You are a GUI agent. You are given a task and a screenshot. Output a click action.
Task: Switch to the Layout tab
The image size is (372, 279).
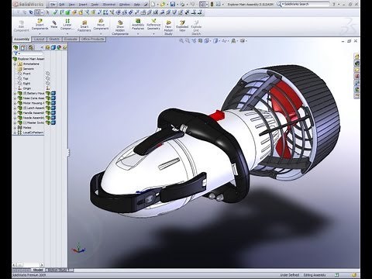tap(40, 40)
